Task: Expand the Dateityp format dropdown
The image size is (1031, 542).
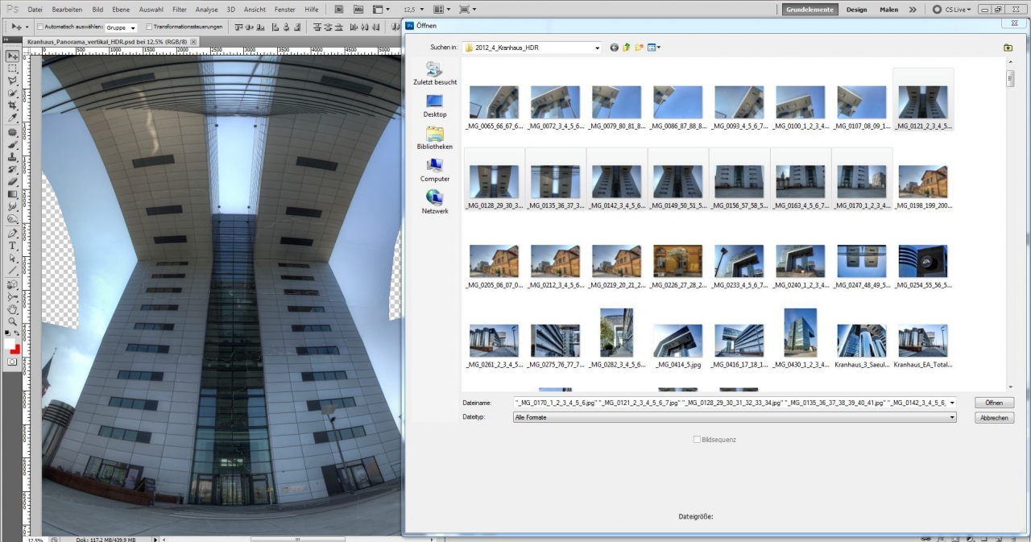Action: (x=951, y=417)
